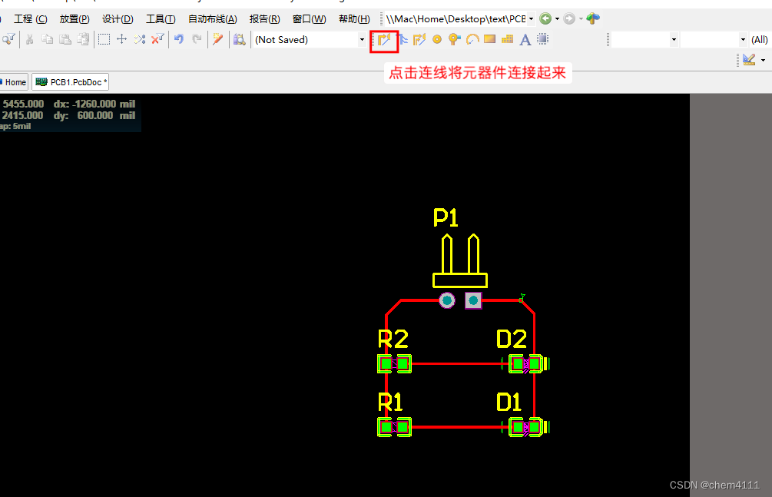Place a via with the via tool
Image resolution: width=772 pixels, height=497 pixels.
[454, 39]
